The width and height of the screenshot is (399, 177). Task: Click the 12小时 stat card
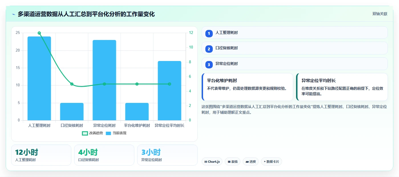[x=41, y=155]
